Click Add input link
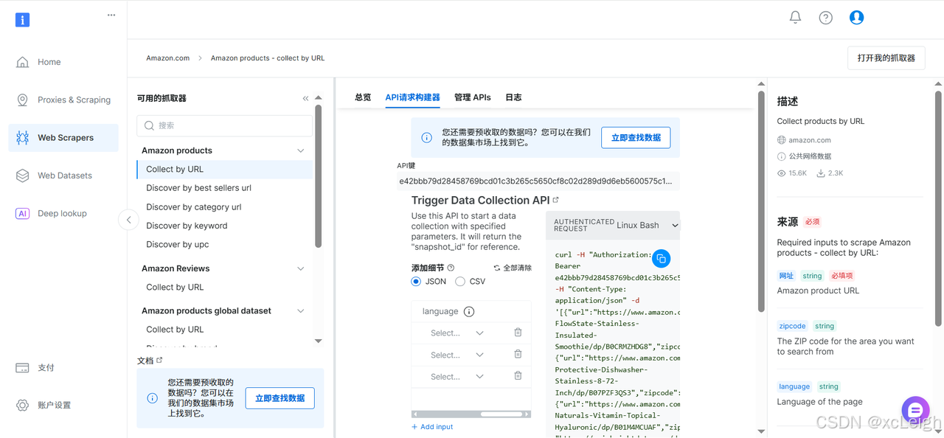 point(432,427)
